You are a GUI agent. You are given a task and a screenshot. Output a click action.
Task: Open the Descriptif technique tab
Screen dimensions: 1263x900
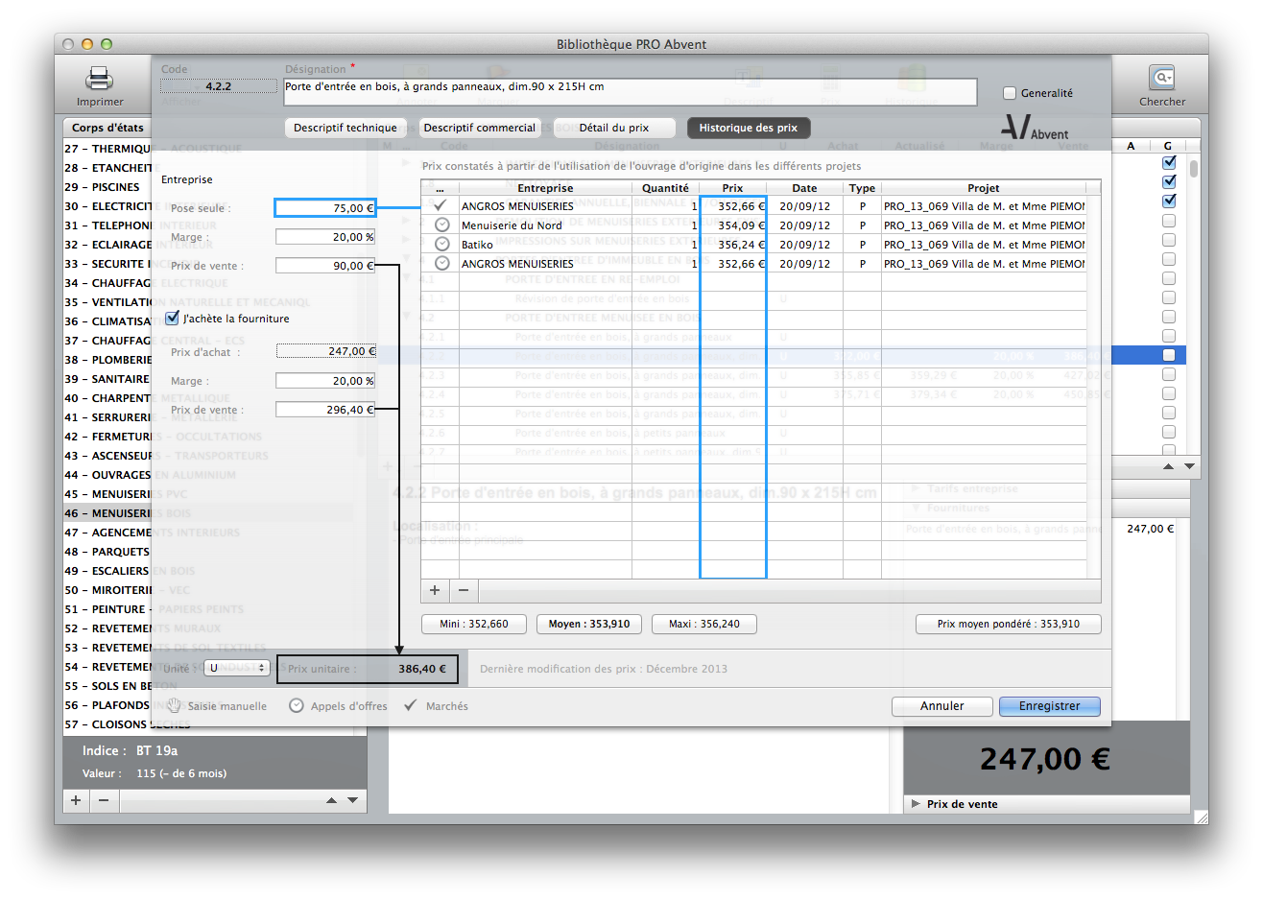coord(346,128)
